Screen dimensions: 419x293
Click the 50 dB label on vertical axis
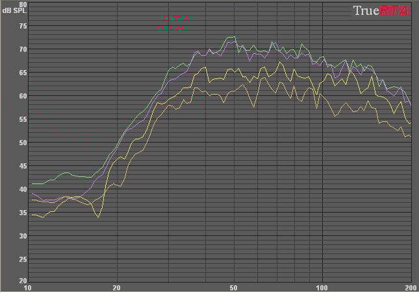click(23, 143)
